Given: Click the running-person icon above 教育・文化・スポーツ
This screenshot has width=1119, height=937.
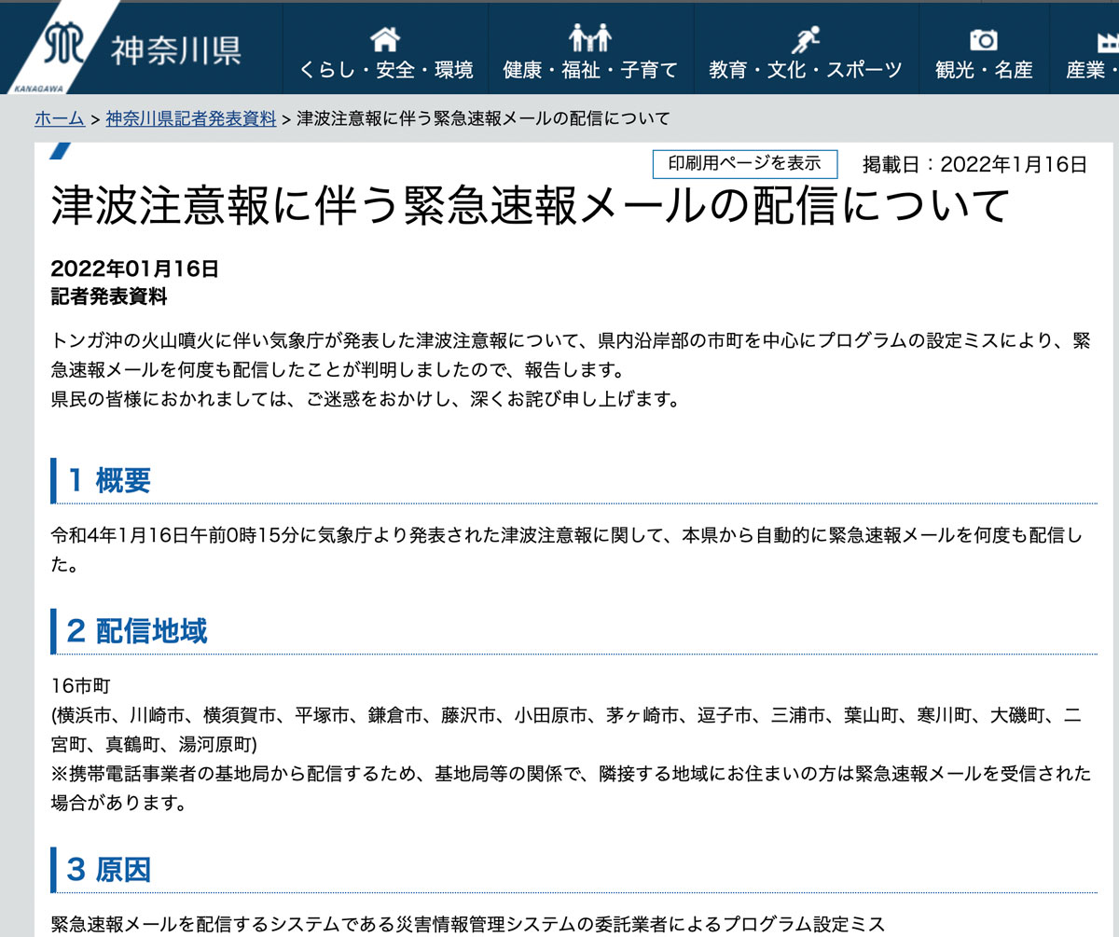Looking at the screenshot, I should [x=807, y=37].
